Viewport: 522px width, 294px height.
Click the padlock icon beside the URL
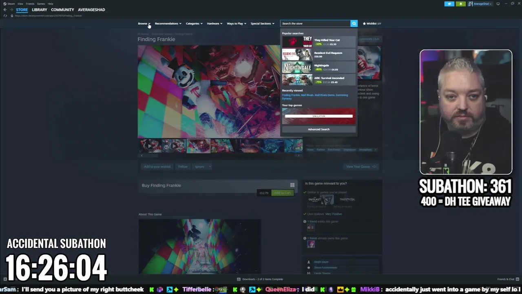click(11, 16)
